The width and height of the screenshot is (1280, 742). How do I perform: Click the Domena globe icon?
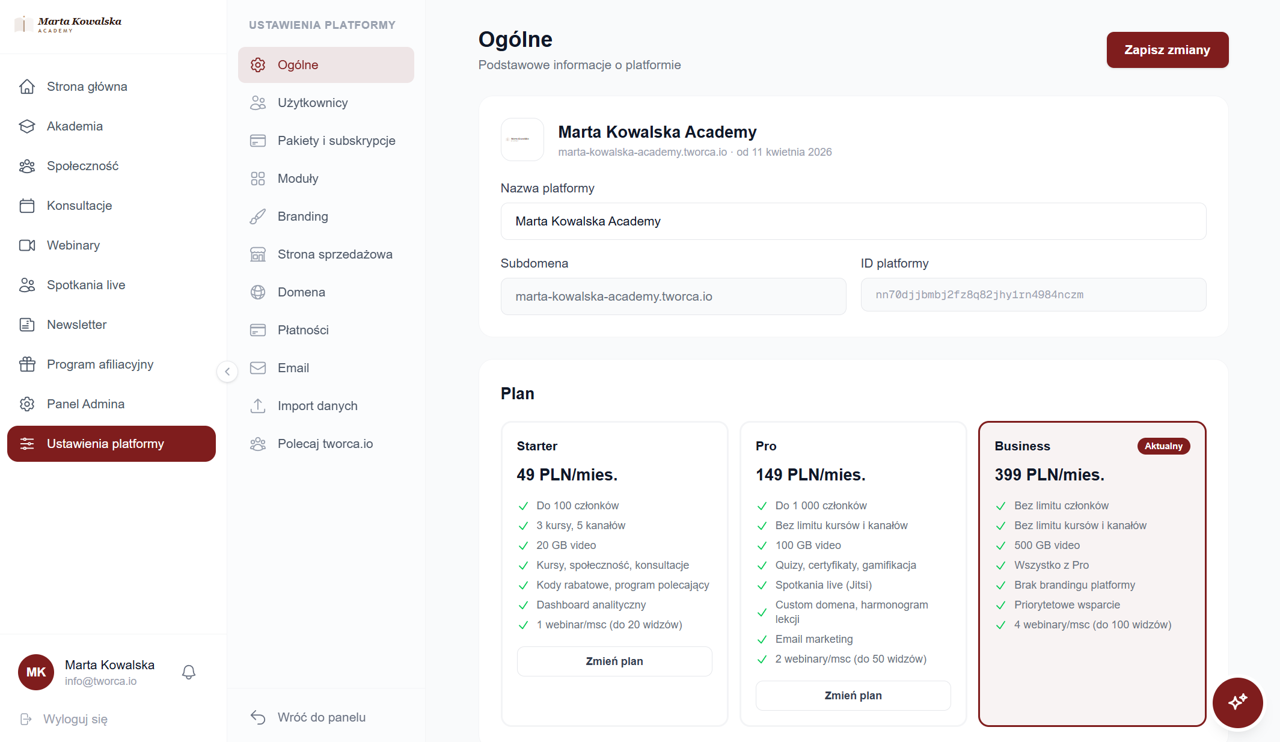(258, 292)
